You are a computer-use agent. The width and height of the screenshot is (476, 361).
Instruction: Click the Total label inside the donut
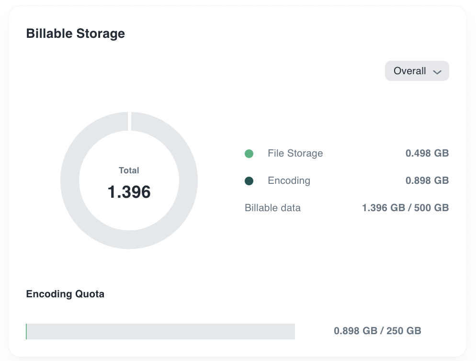tap(129, 170)
